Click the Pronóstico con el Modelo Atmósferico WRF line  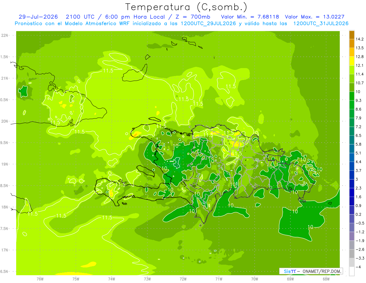click(x=181, y=24)
